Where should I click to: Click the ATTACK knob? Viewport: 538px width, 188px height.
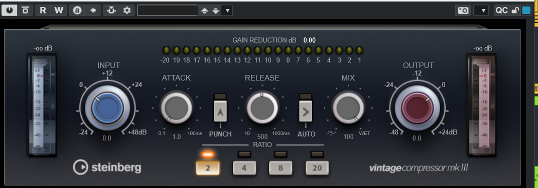176,108
